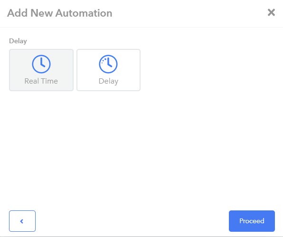Click the Delay text inside the card
The height and width of the screenshot is (237, 283).
click(108, 81)
